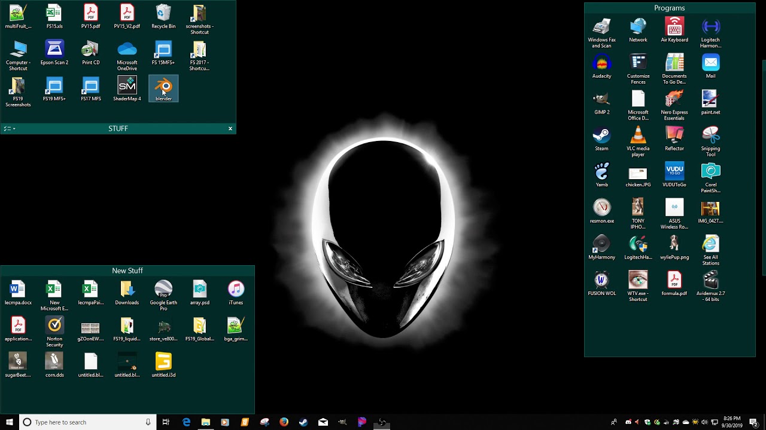Open the STUFF fence menu dropdown

(x=10, y=128)
